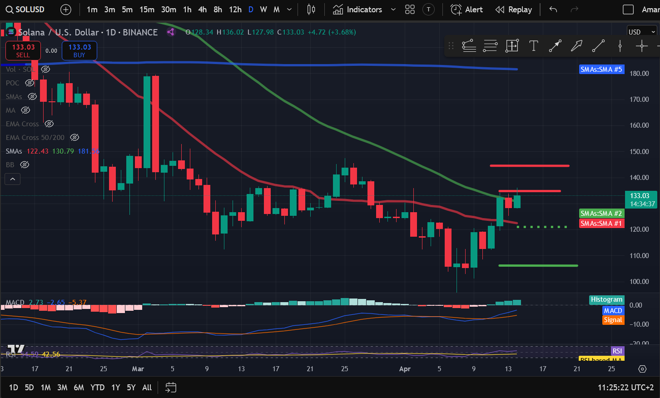Click the current price label 133.03 on the scale
Viewport: 660px width, 398px height.
(x=641, y=200)
